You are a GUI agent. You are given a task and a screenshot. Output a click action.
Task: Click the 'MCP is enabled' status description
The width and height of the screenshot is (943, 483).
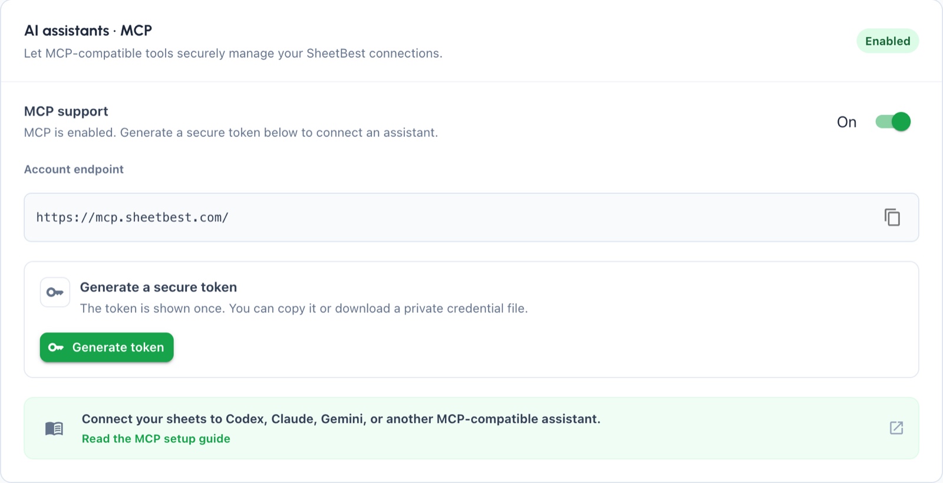coord(231,133)
